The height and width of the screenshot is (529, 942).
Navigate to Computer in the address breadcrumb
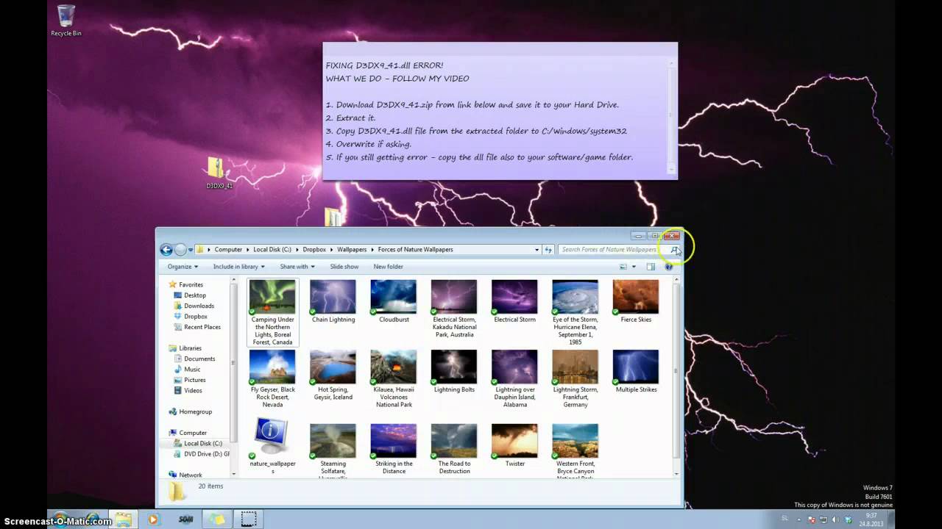[x=228, y=250]
